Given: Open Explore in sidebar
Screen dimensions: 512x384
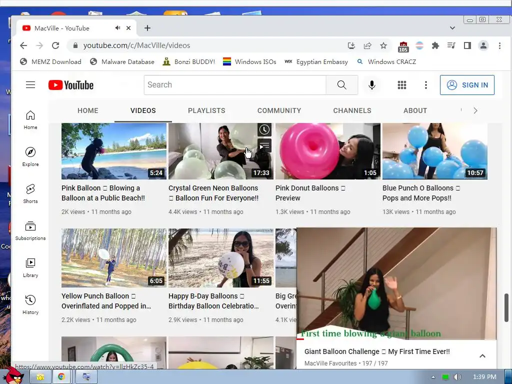Looking at the screenshot, I should click(30, 156).
